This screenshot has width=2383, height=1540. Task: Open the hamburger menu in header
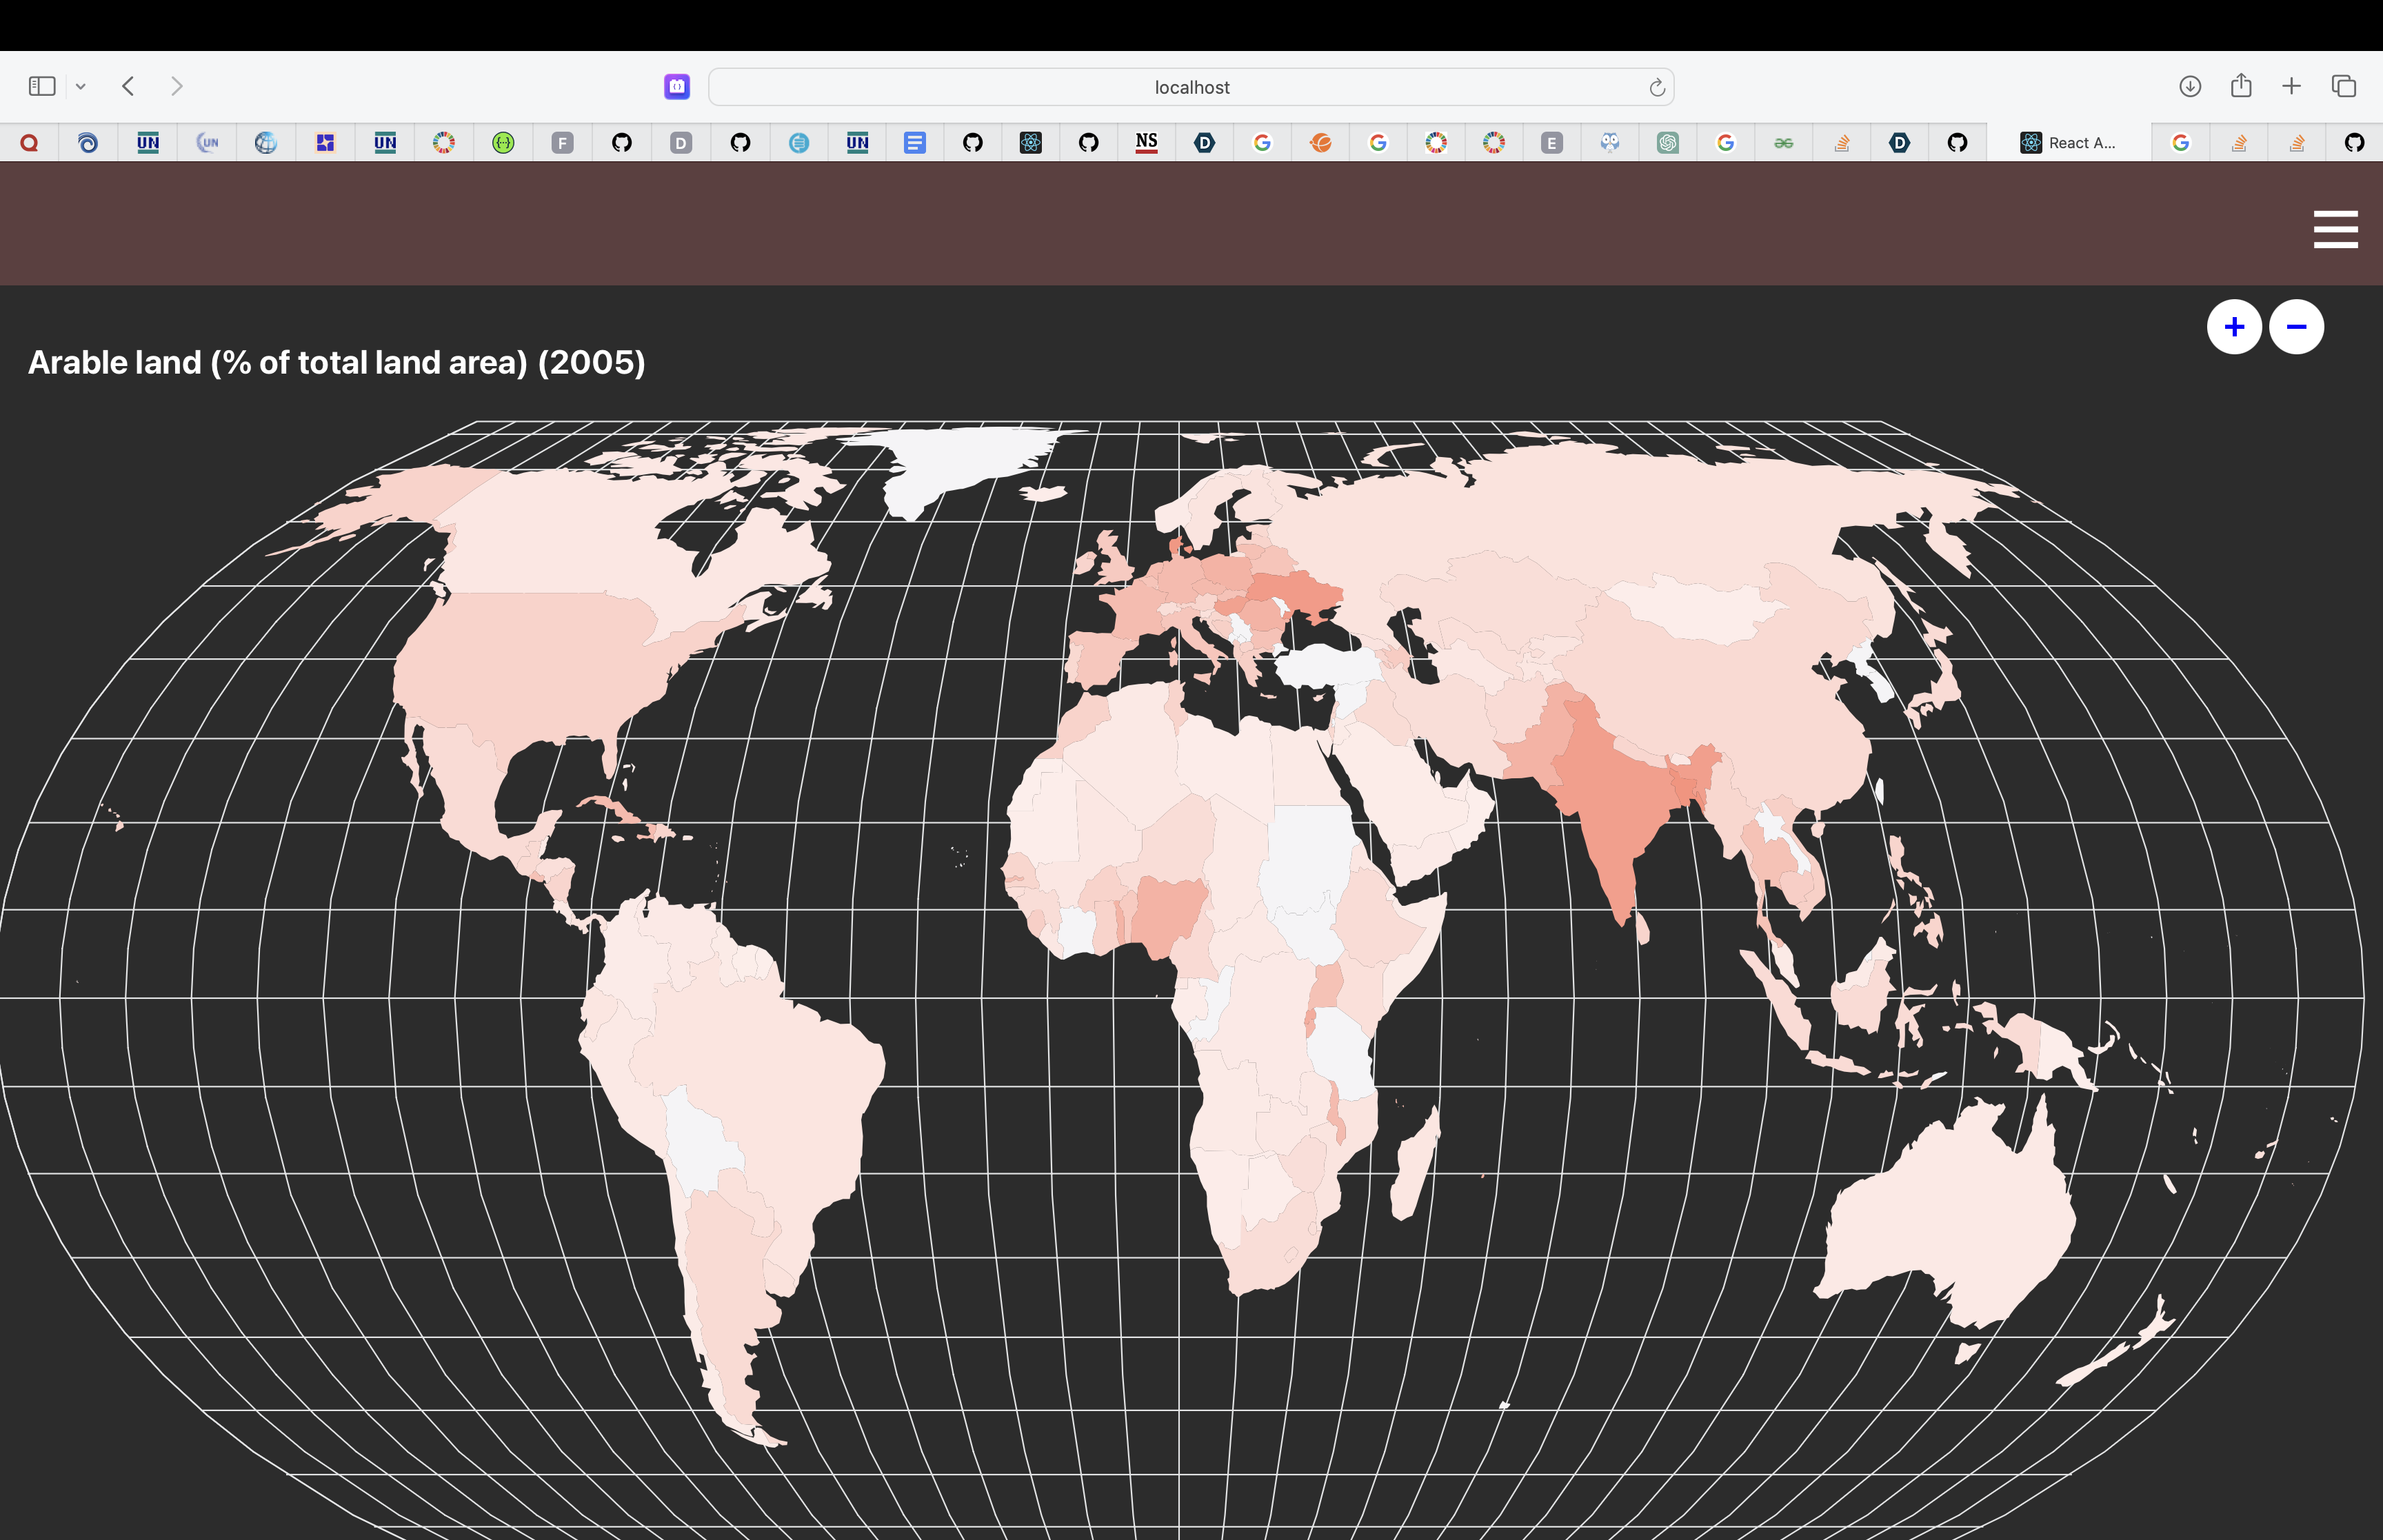coord(2335,229)
